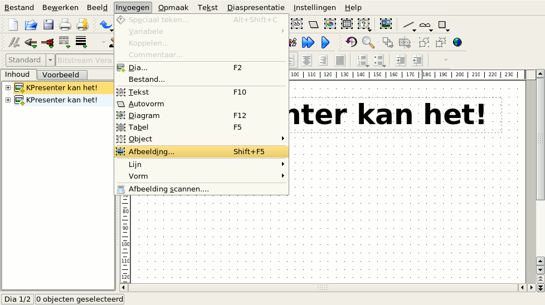Click the Save floppy disk icon
Screen dimensions: 545x305
[48, 24]
